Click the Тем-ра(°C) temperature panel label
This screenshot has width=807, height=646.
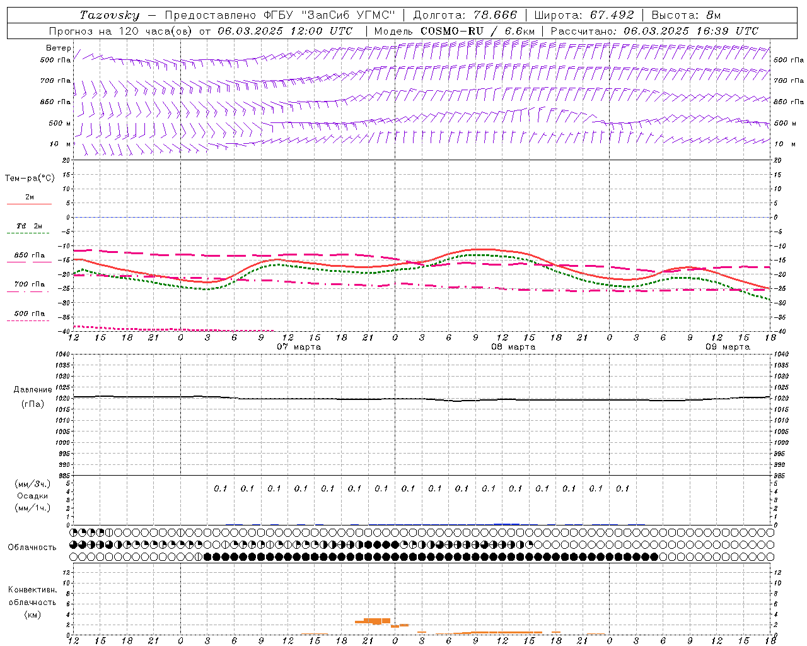point(30,178)
